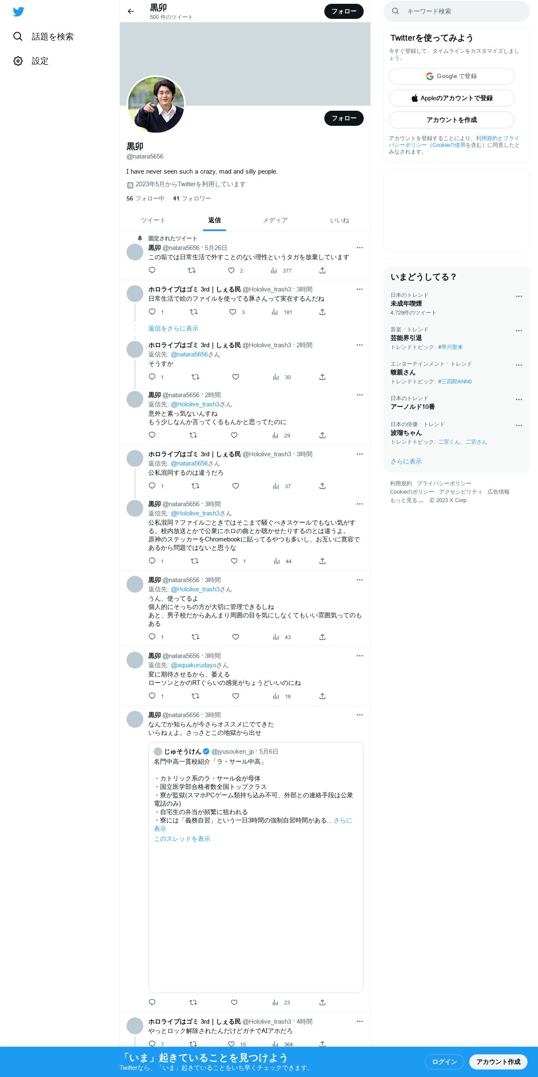Switch to the メディア tab
Image resolution: width=538 pixels, height=1077 pixels.
tap(275, 220)
